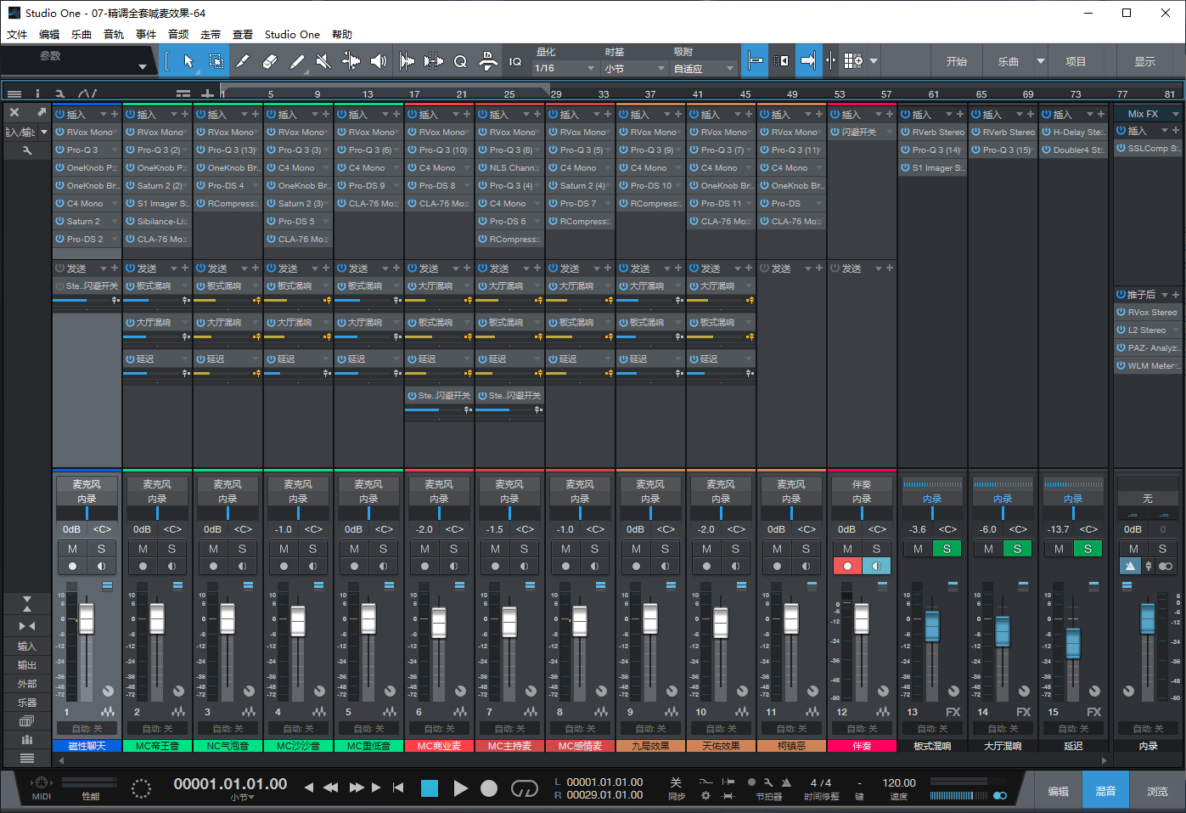
Task: Pick the Eraser tool
Action: [x=269, y=60]
